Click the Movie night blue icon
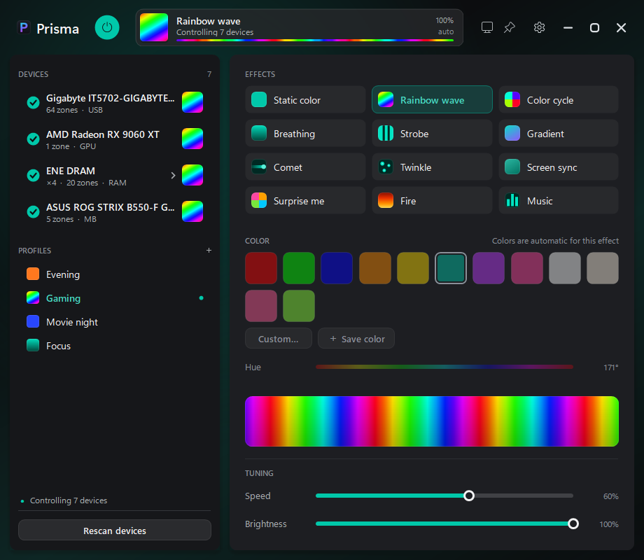 [x=33, y=322]
